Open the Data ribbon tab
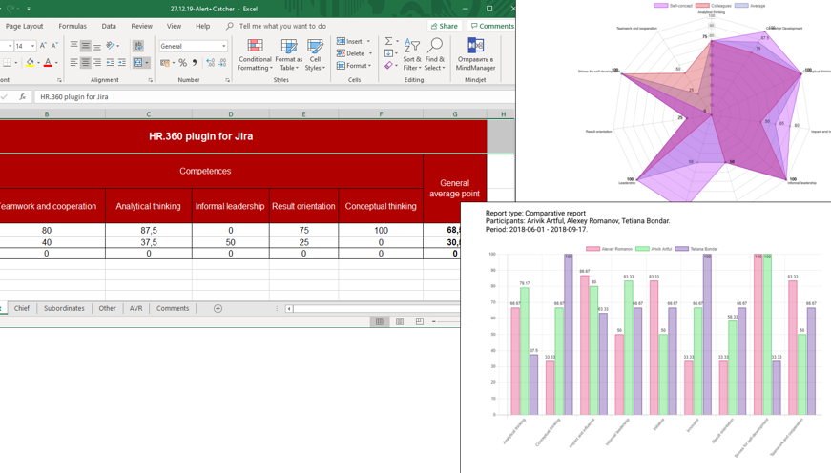The image size is (831, 473). coord(109,26)
